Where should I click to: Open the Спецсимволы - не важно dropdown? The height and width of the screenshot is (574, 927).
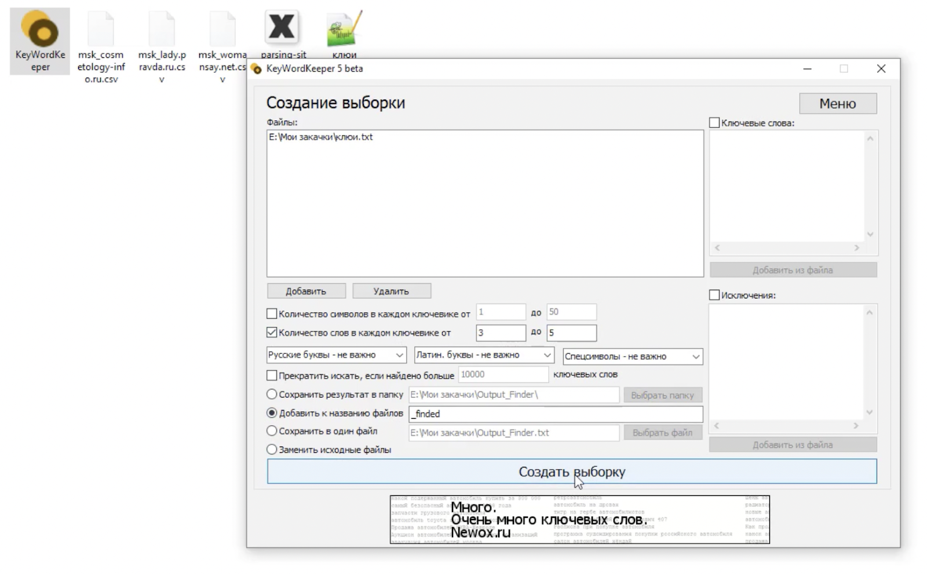coord(633,356)
